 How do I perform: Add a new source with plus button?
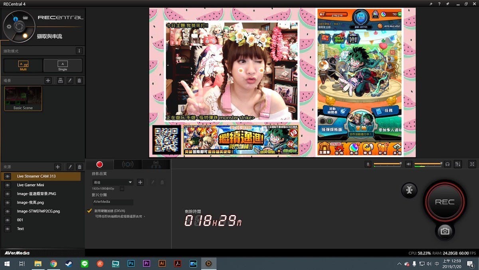(x=57, y=167)
